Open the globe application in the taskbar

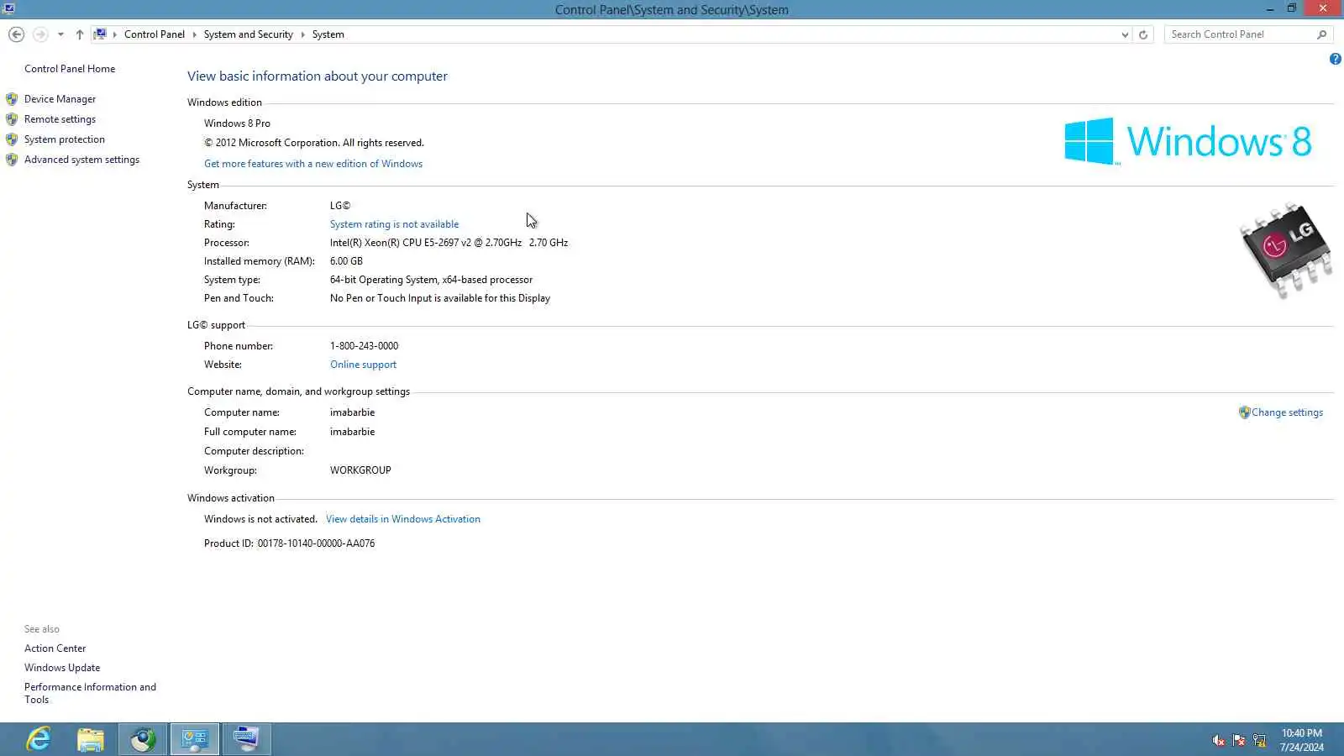point(143,739)
